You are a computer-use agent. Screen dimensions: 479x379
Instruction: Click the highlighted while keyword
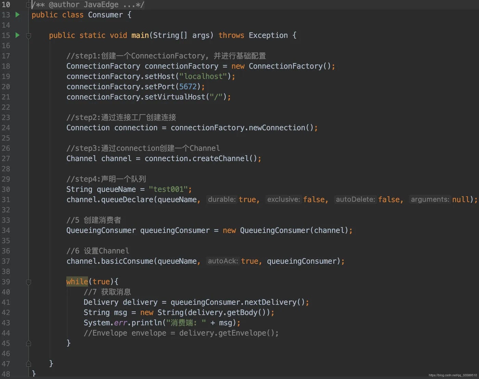pyautogui.click(x=77, y=282)
